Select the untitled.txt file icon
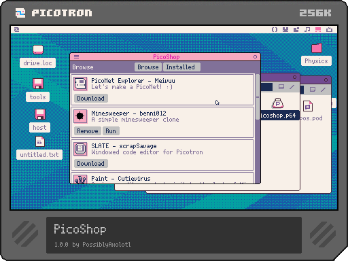The height and width of the screenshot is (261, 348). 40,142
